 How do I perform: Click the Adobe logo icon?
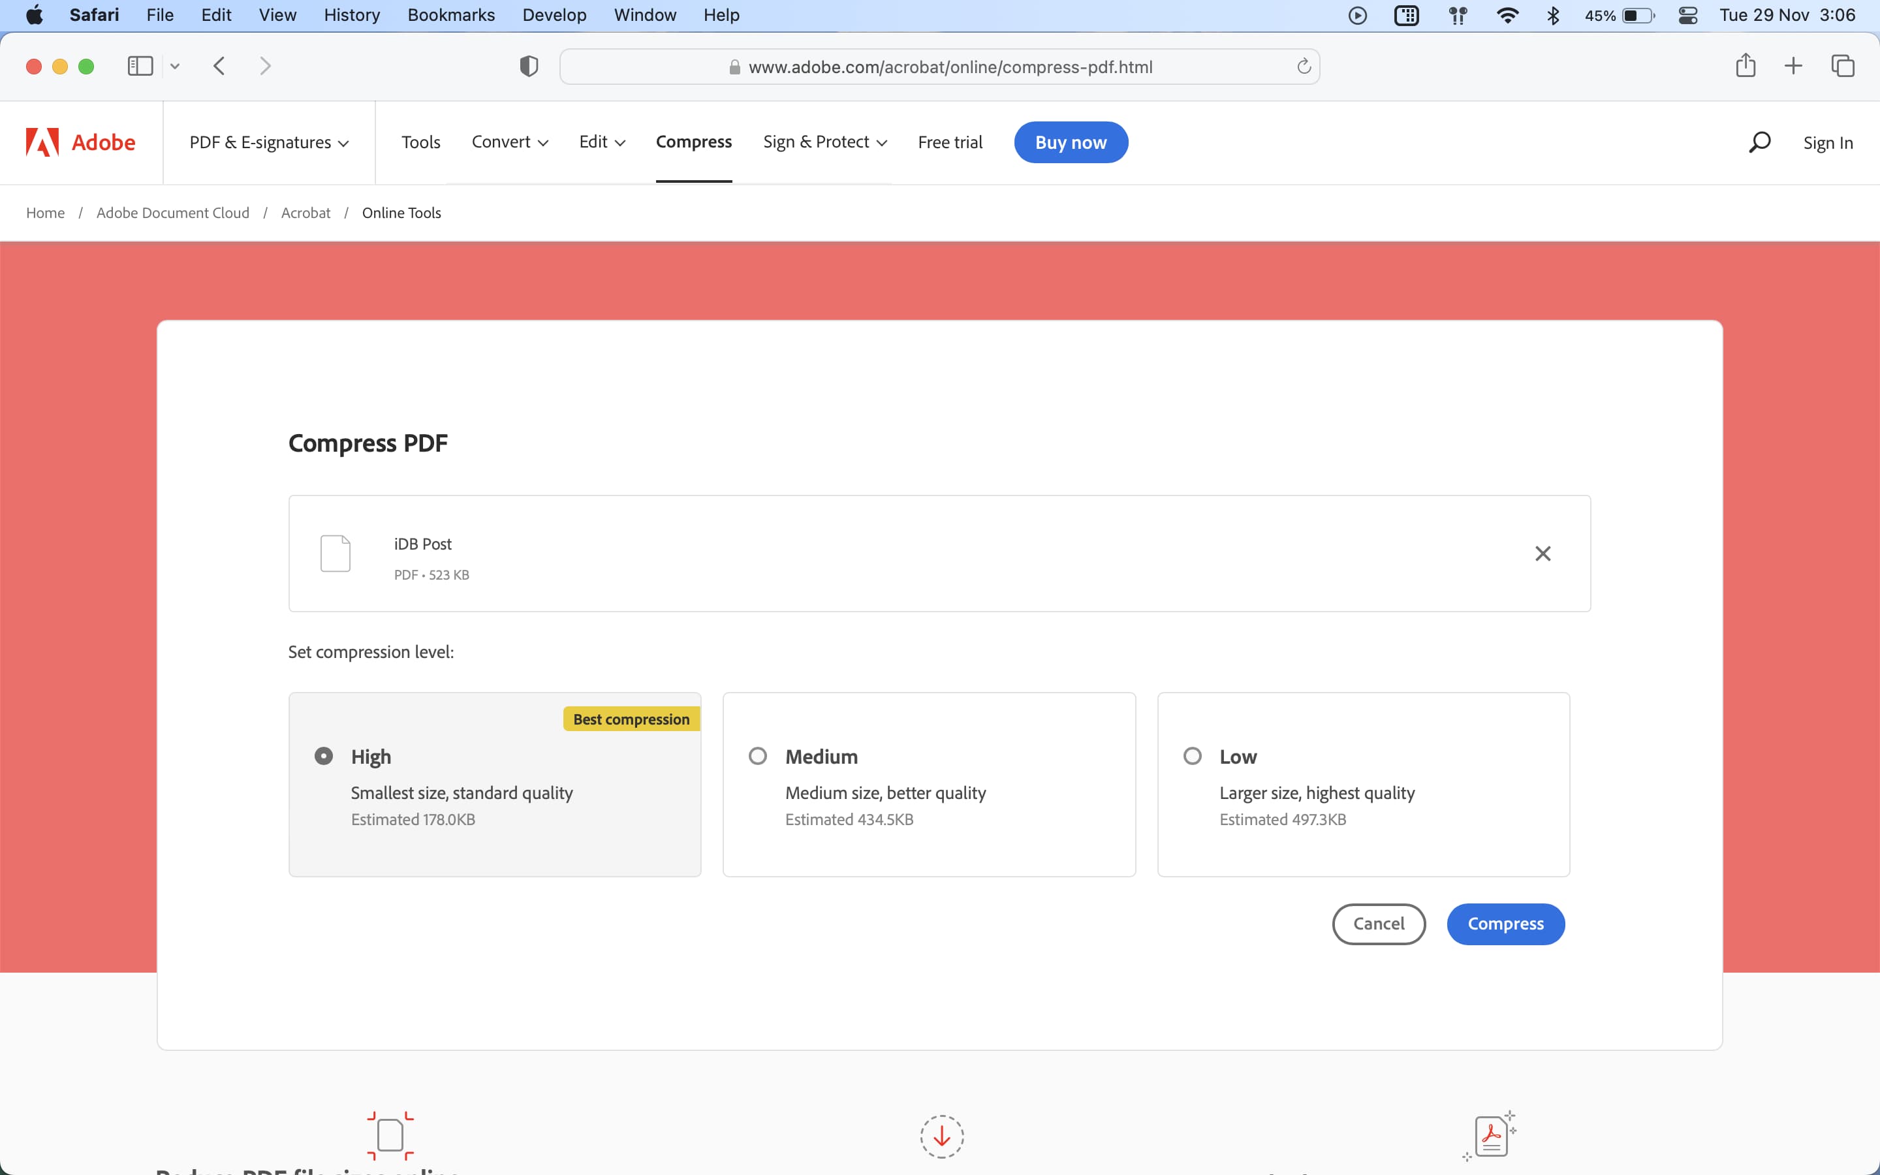click(42, 142)
